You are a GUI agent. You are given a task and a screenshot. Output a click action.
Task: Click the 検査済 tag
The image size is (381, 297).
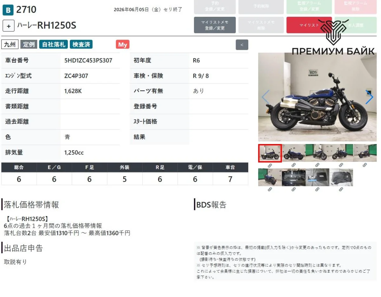click(81, 44)
